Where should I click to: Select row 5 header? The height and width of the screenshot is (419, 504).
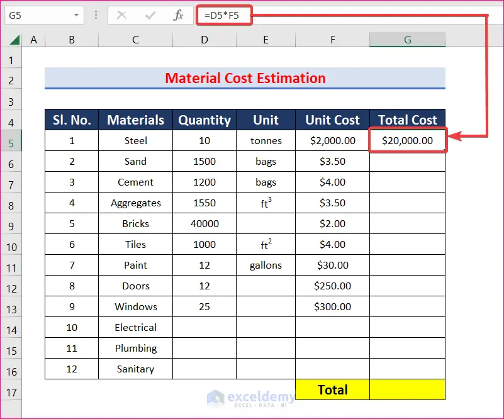point(11,141)
